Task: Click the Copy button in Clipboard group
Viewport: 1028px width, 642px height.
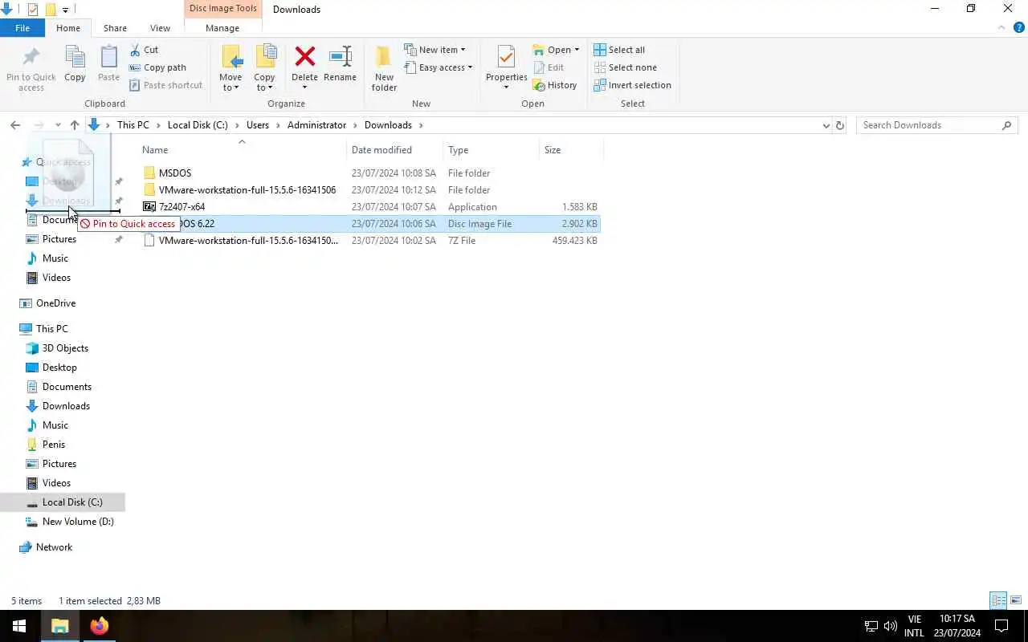Action: tap(75, 63)
